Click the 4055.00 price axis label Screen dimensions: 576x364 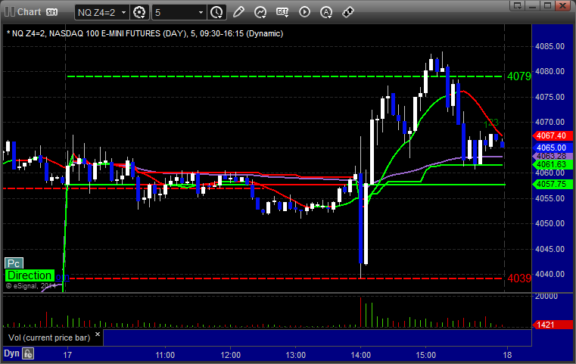click(x=550, y=198)
